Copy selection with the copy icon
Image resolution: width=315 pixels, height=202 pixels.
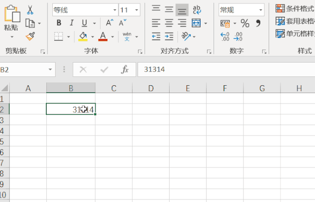pyautogui.click(x=30, y=23)
